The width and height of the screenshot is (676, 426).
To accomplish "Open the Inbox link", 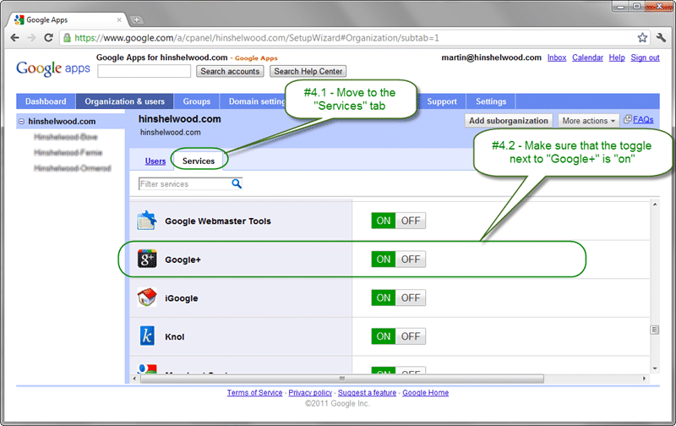I will 557,57.
